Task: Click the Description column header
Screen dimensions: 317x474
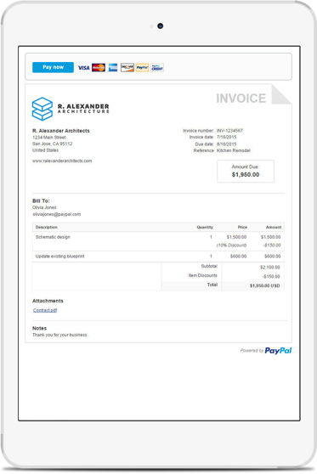Action: (46, 228)
